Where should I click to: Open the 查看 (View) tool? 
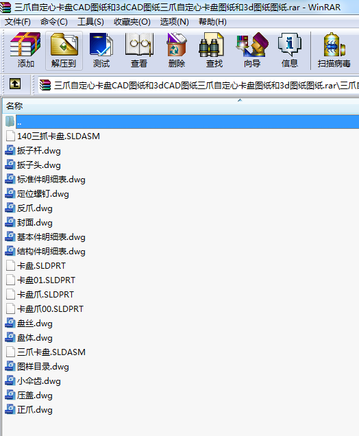pyautogui.click(x=139, y=50)
